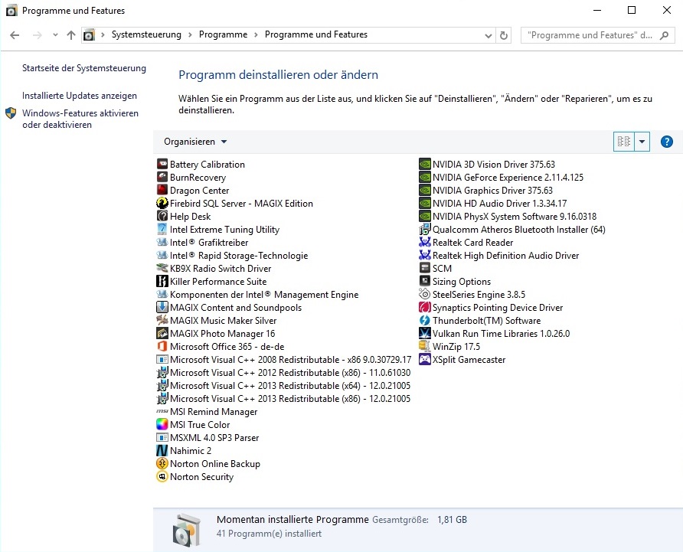Select Intel Rapid Storage-Technologie entry
The height and width of the screenshot is (552, 683).
pyautogui.click(x=232, y=255)
